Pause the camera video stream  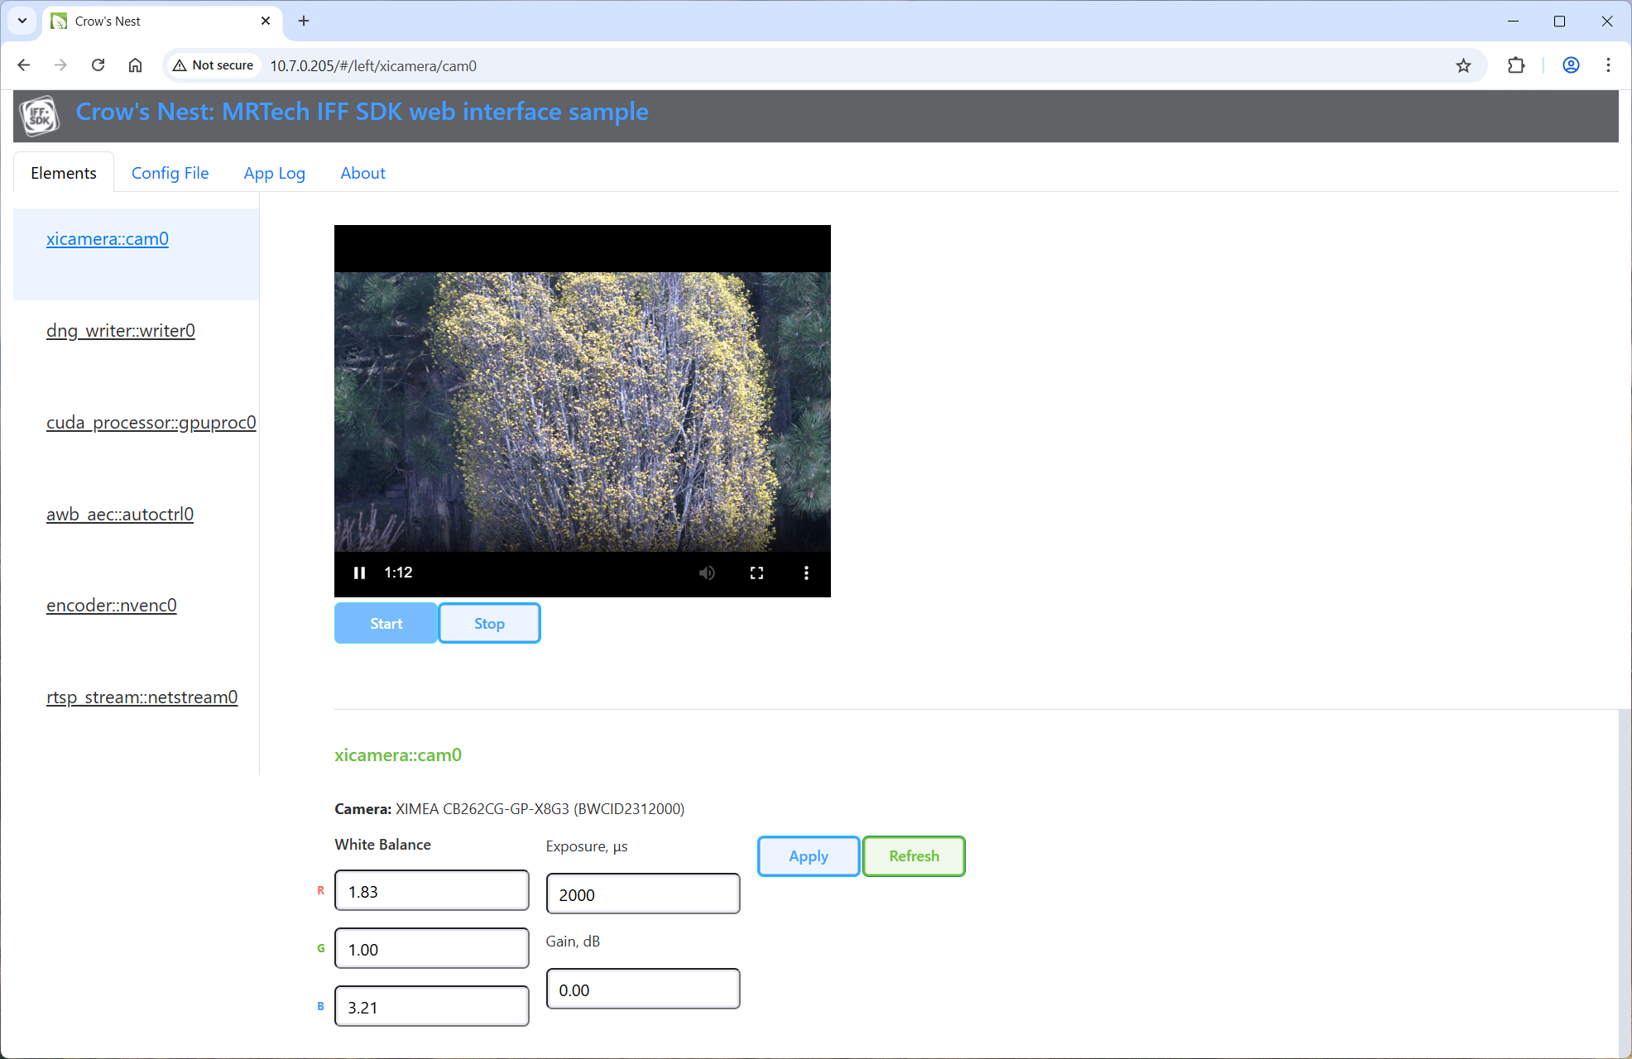pos(359,573)
